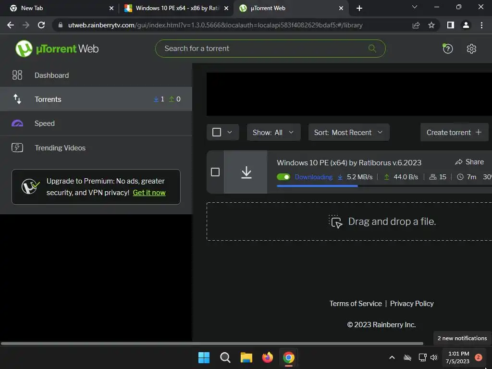Reload the page with the refresh icon

click(41, 25)
